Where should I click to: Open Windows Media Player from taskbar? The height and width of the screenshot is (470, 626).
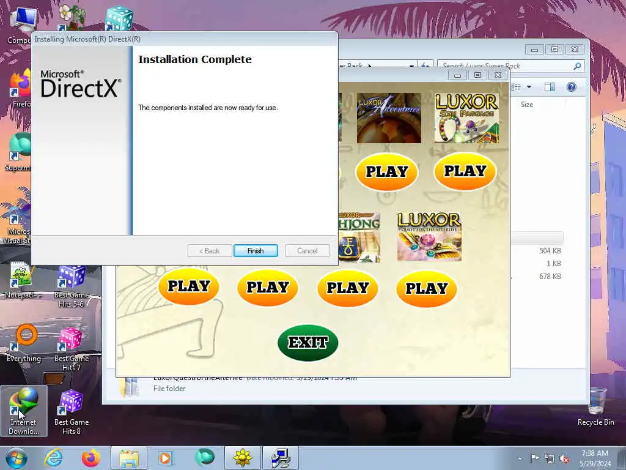point(165,458)
